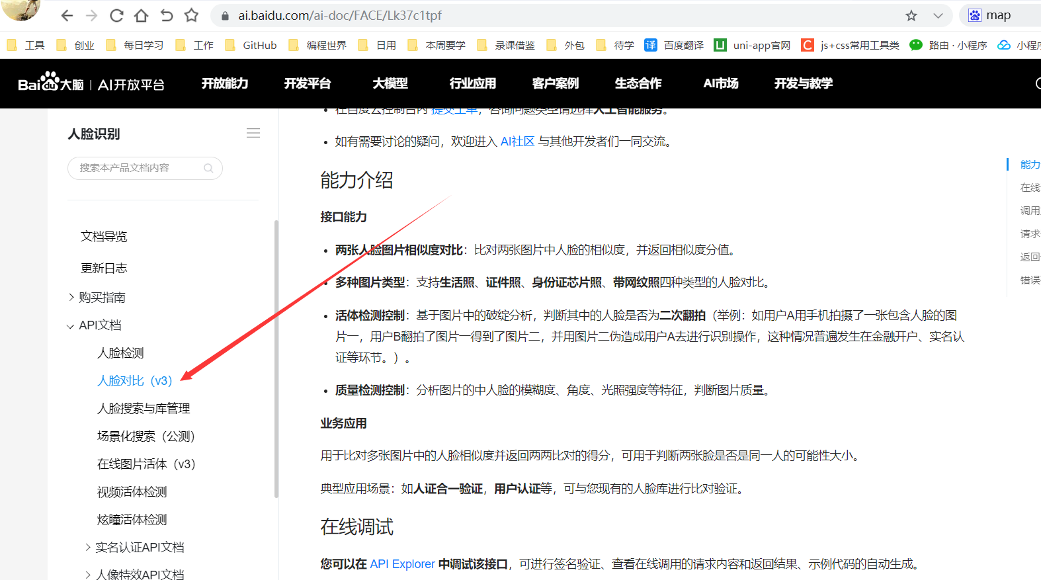Image resolution: width=1041 pixels, height=580 pixels.
Task: Click the Baidu 大脑 AI开放平台 logo
Action: (91, 83)
